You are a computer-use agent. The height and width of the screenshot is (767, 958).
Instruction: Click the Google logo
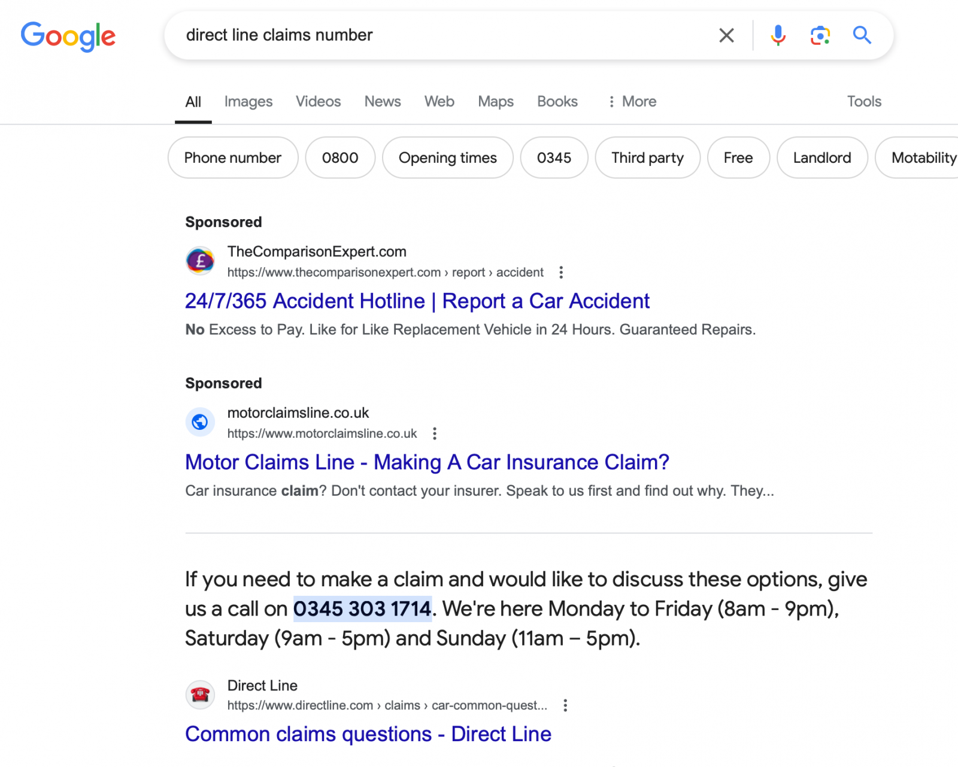click(x=68, y=37)
